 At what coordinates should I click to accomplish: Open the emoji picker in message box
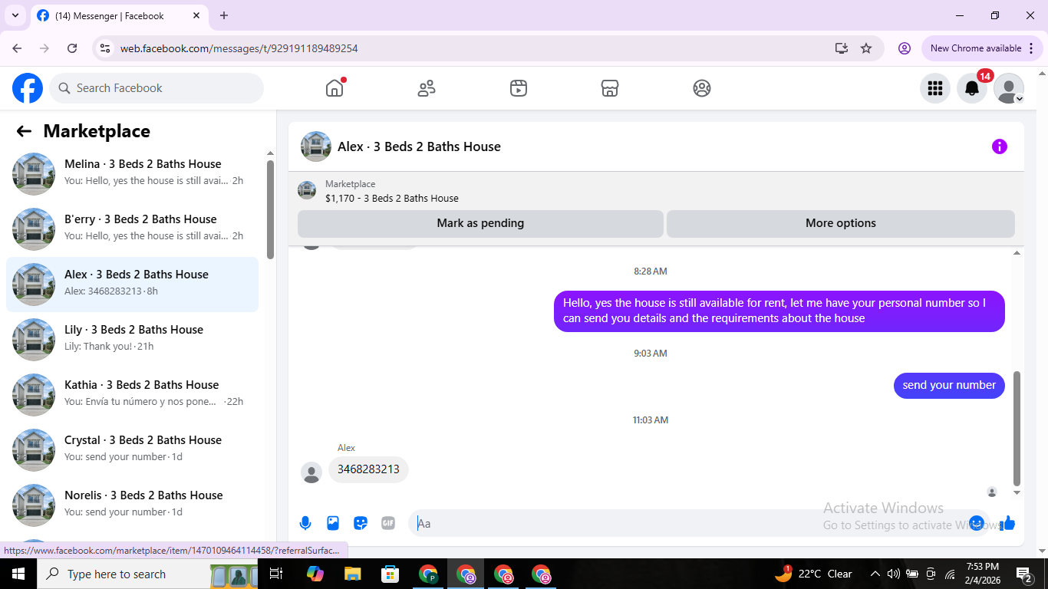tap(977, 523)
